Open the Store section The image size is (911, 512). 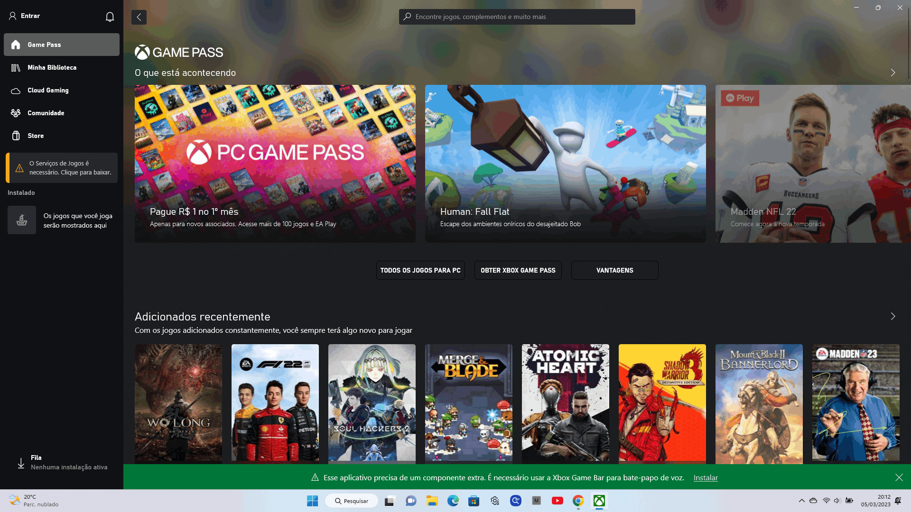tap(62, 136)
